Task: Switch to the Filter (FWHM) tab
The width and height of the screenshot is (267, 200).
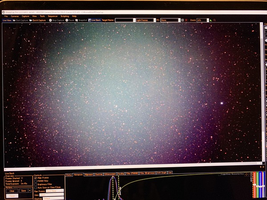Action: (132, 173)
